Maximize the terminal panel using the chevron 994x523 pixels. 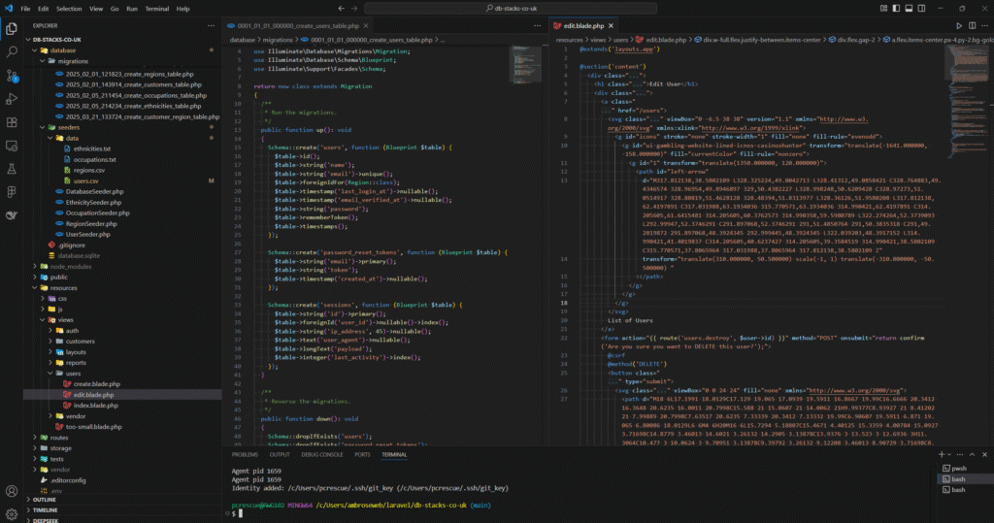pyautogui.click(x=972, y=454)
